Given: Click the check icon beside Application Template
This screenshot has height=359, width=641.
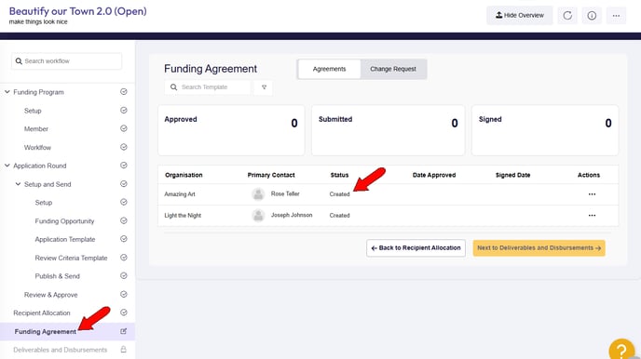Looking at the screenshot, I should 124,239.
